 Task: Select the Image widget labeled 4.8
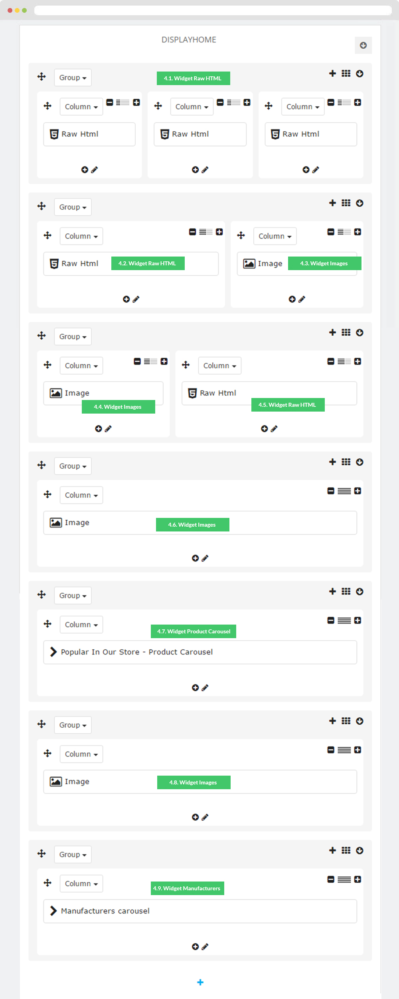coord(200,782)
